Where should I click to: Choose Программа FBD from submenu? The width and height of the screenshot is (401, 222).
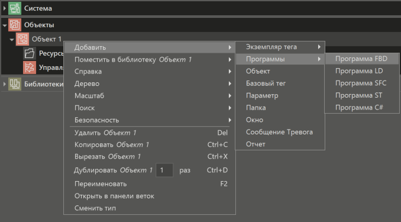[361, 59]
